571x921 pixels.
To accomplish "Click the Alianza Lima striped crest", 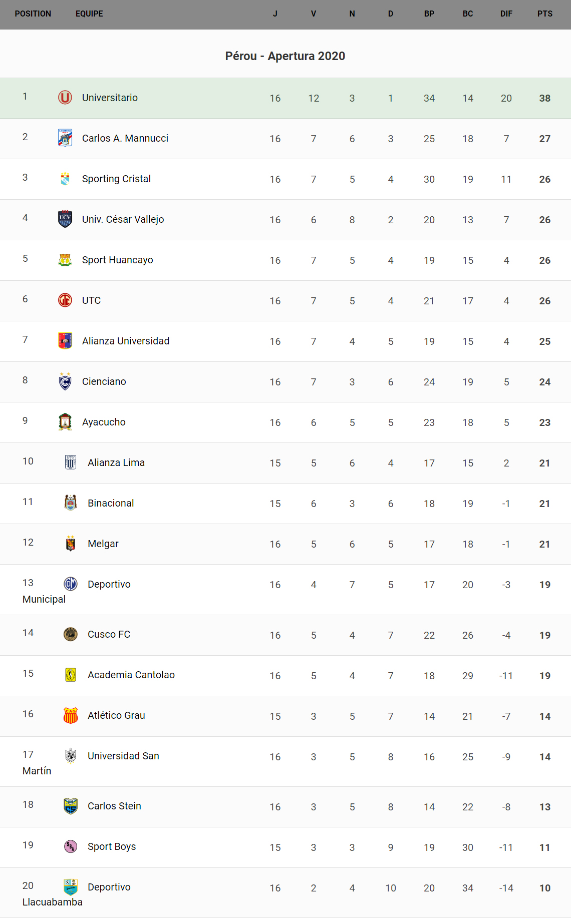I will [x=71, y=463].
